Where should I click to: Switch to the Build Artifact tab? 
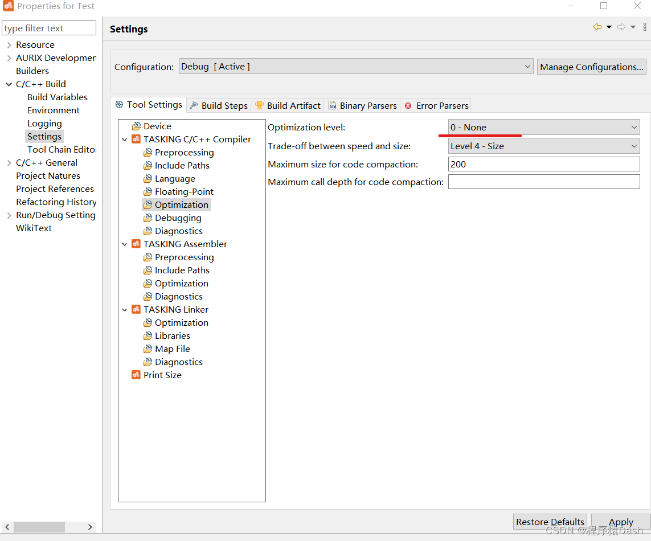tap(288, 106)
